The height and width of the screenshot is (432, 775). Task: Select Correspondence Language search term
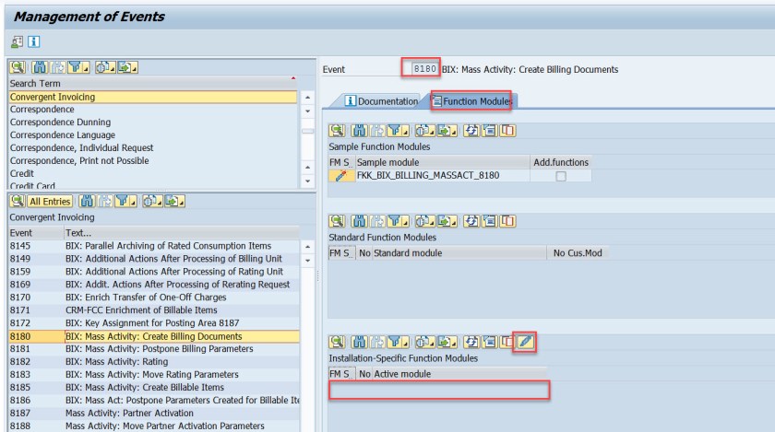pyautogui.click(x=153, y=134)
